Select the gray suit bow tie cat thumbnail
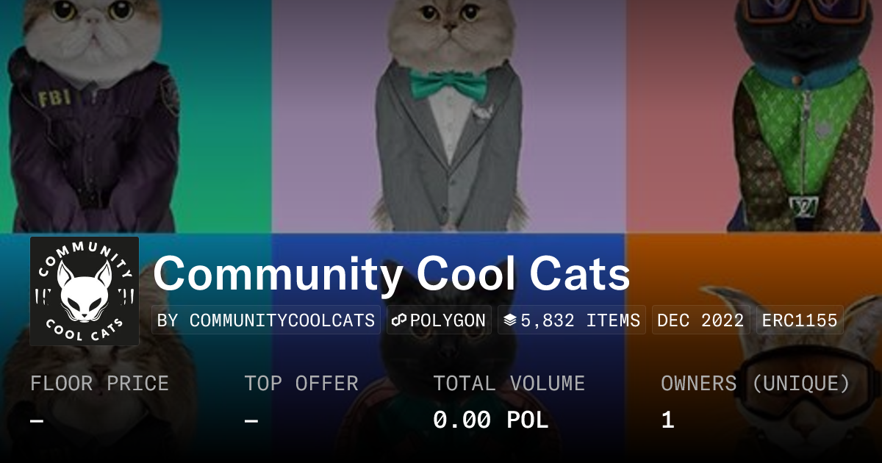Screen dimensions: 882x463 click(x=448, y=116)
